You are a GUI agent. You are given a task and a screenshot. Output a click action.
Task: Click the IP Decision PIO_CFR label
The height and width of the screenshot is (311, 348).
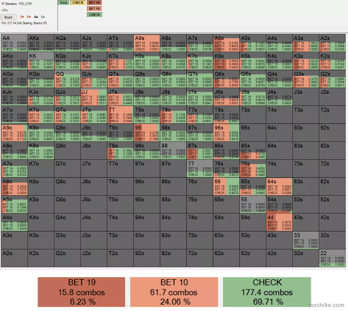click(17, 4)
